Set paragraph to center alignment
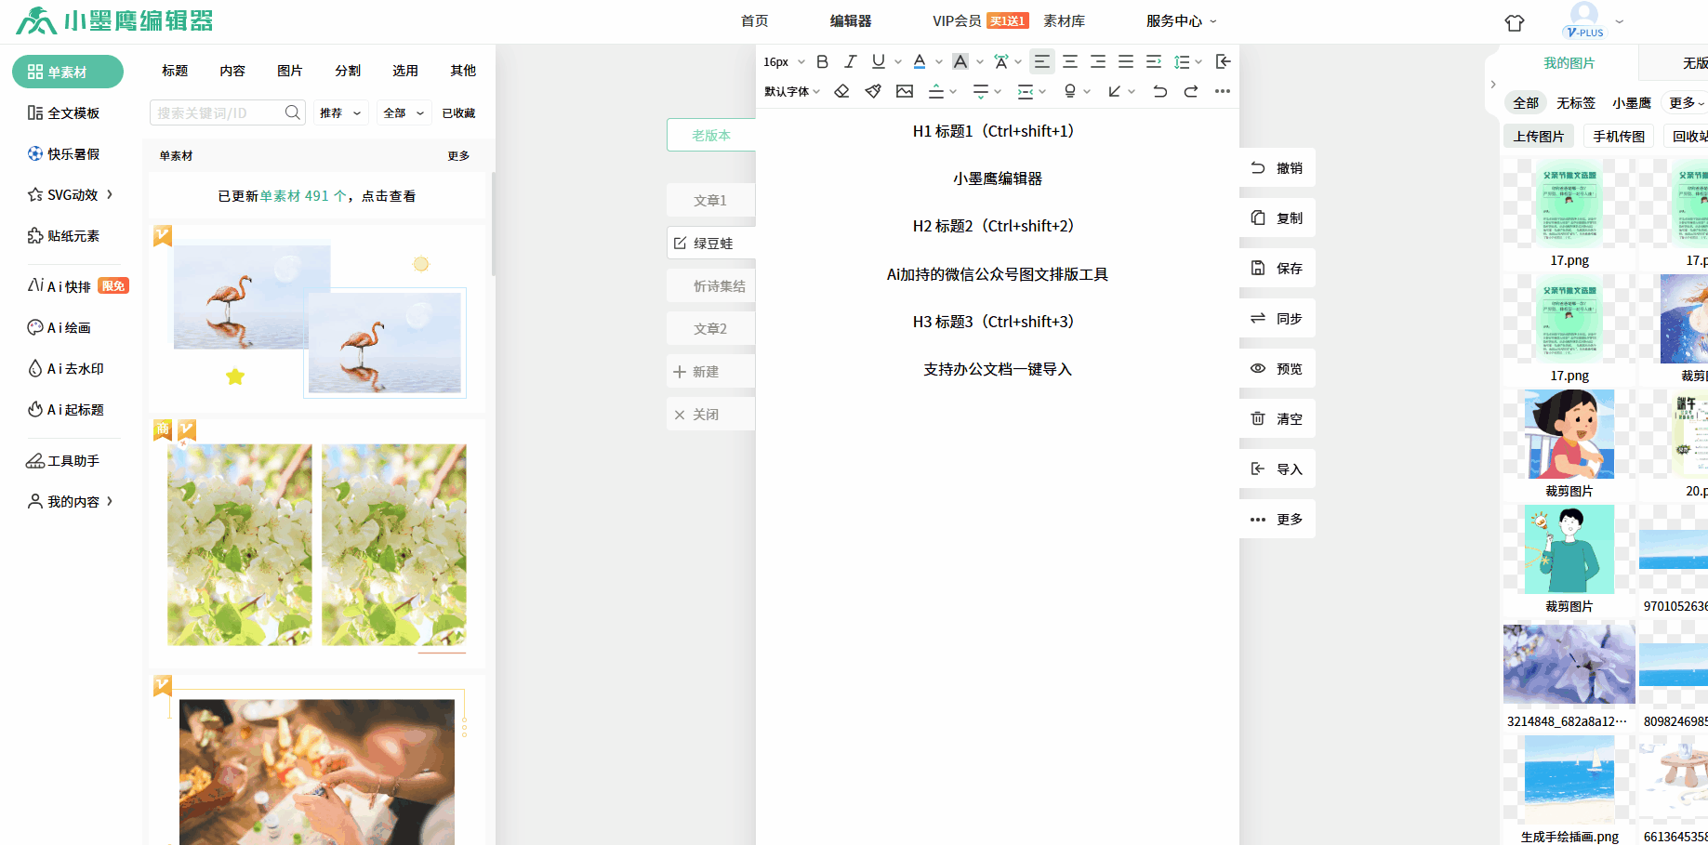The width and height of the screenshot is (1708, 845). click(1070, 61)
